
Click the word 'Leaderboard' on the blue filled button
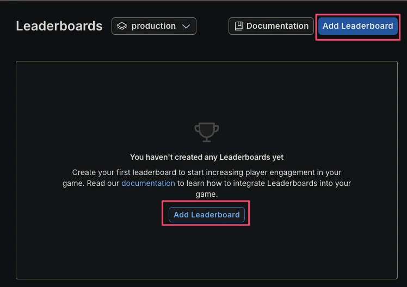[x=367, y=26]
